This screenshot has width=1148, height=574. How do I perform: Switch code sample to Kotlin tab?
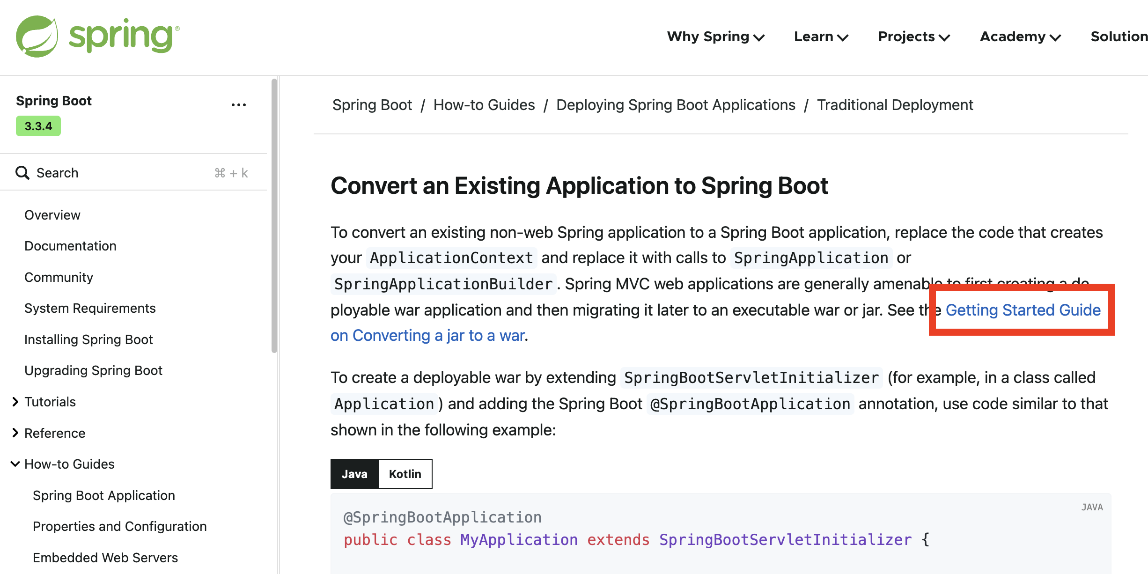point(405,474)
